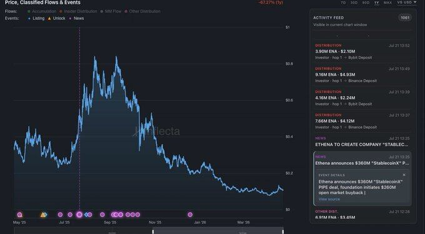Toggle the MM Flow legend filter
425x234 pixels.
click(x=111, y=11)
